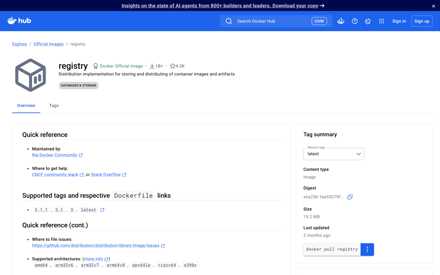This screenshot has height=275, width=440.
Task: Click the sha256:1be55279f digest text
Action: tap(323, 197)
